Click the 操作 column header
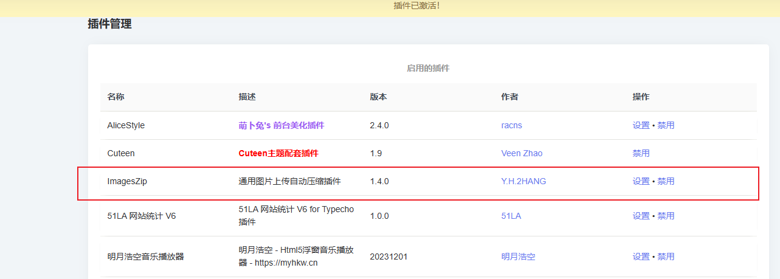780x279 pixels. tap(641, 97)
